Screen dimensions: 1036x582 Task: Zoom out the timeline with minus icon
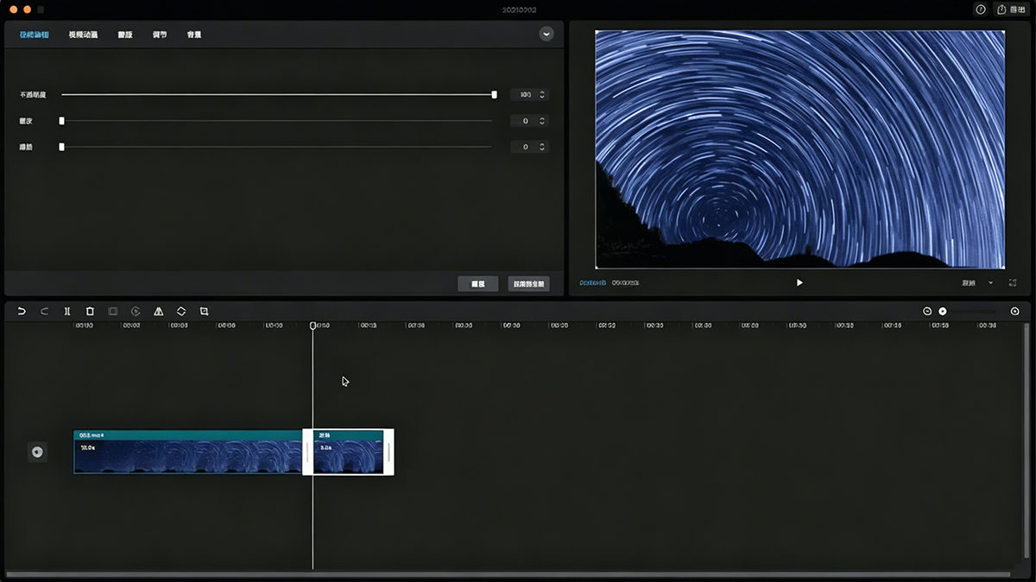927,311
